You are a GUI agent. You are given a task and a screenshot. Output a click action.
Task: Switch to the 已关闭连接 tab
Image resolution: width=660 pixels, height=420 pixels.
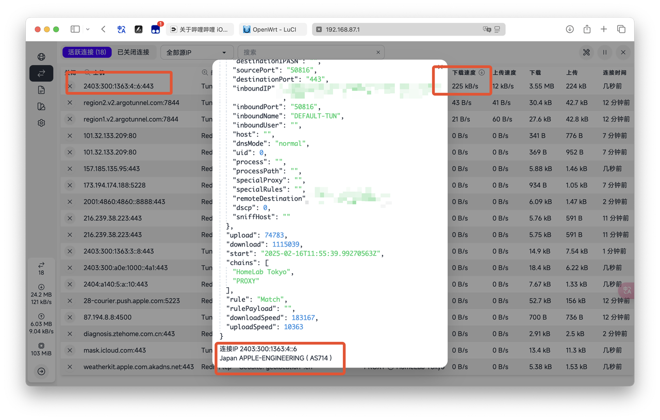(133, 52)
